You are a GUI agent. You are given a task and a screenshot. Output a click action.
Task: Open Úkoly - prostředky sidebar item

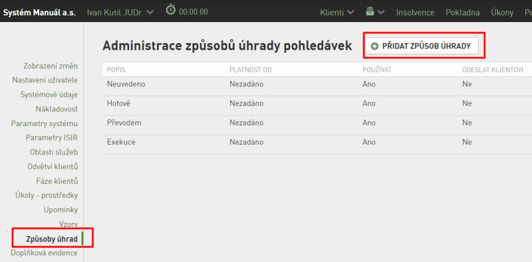(47, 195)
